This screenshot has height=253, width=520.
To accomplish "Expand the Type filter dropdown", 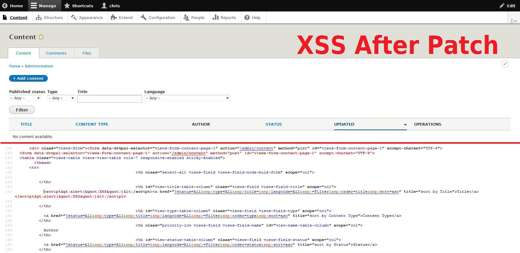I will (x=61, y=98).
